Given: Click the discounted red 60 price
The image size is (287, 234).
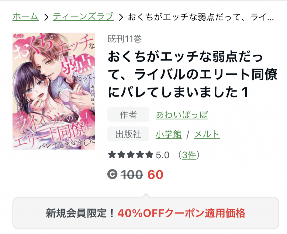Looking at the screenshot, I should pyautogui.click(x=155, y=175).
